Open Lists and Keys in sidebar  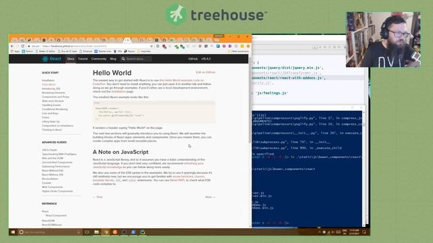pyautogui.click(x=50, y=113)
